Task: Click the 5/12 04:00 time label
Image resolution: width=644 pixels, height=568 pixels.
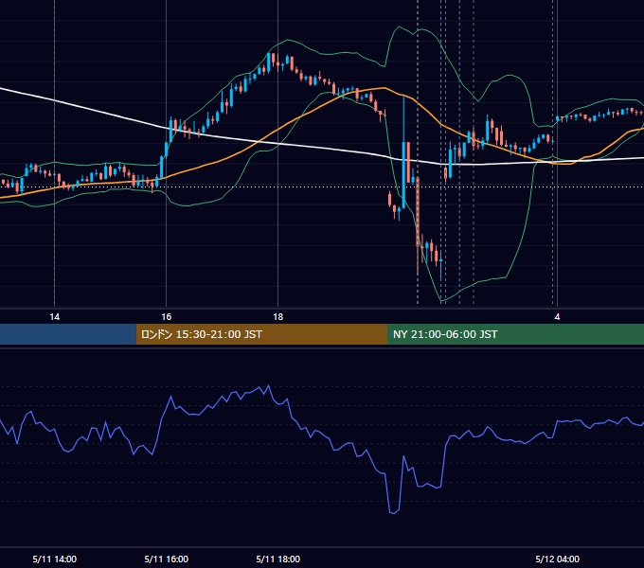Action: [x=557, y=559]
